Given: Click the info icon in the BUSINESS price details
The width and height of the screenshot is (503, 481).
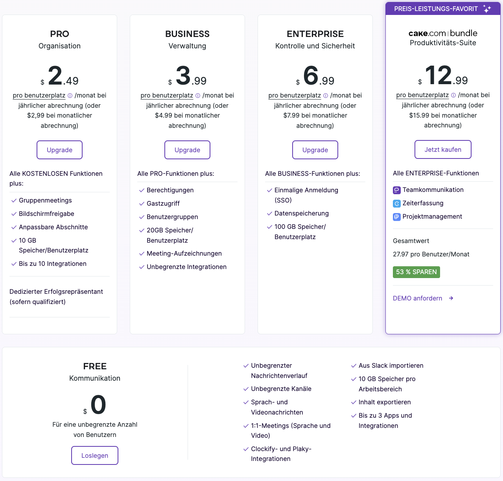Looking at the screenshot, I should click(x=198, y=95).
